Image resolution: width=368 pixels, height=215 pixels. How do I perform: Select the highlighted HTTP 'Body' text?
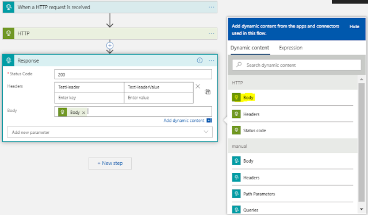[x=248, y=98]
